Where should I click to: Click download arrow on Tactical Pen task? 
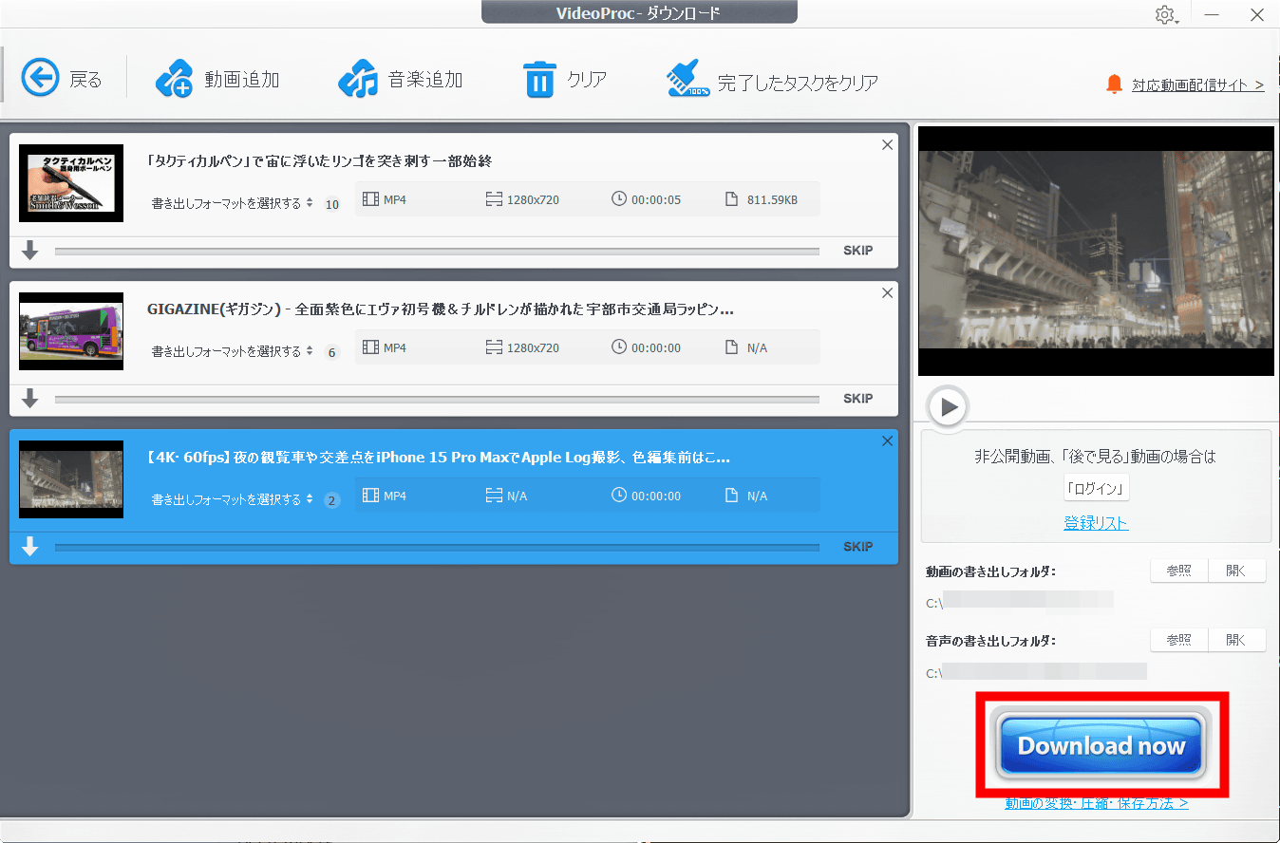[x=30, y=251]
